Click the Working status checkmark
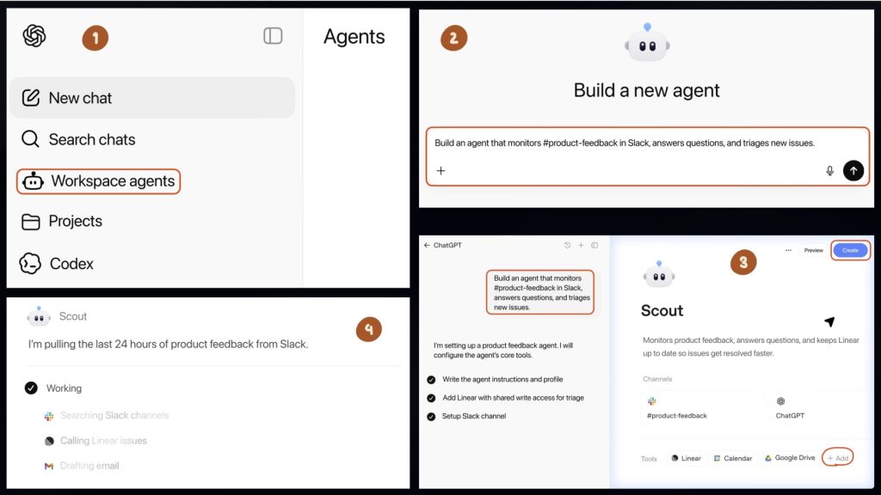881x495 pixels. 31,388
